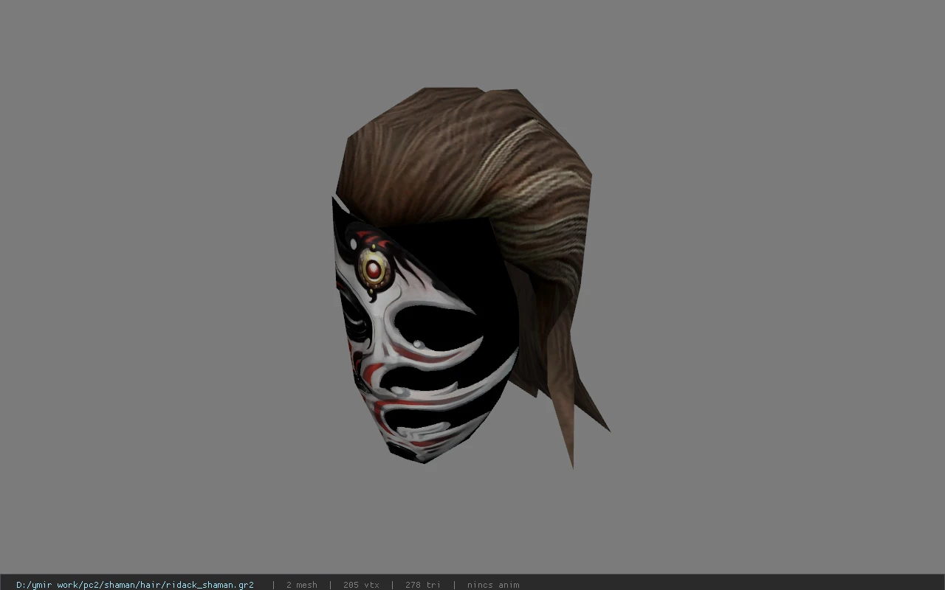The image size is (945, 590).
Task: Click the '205 vtx' vertex count
Action: [x=361, y=585]
